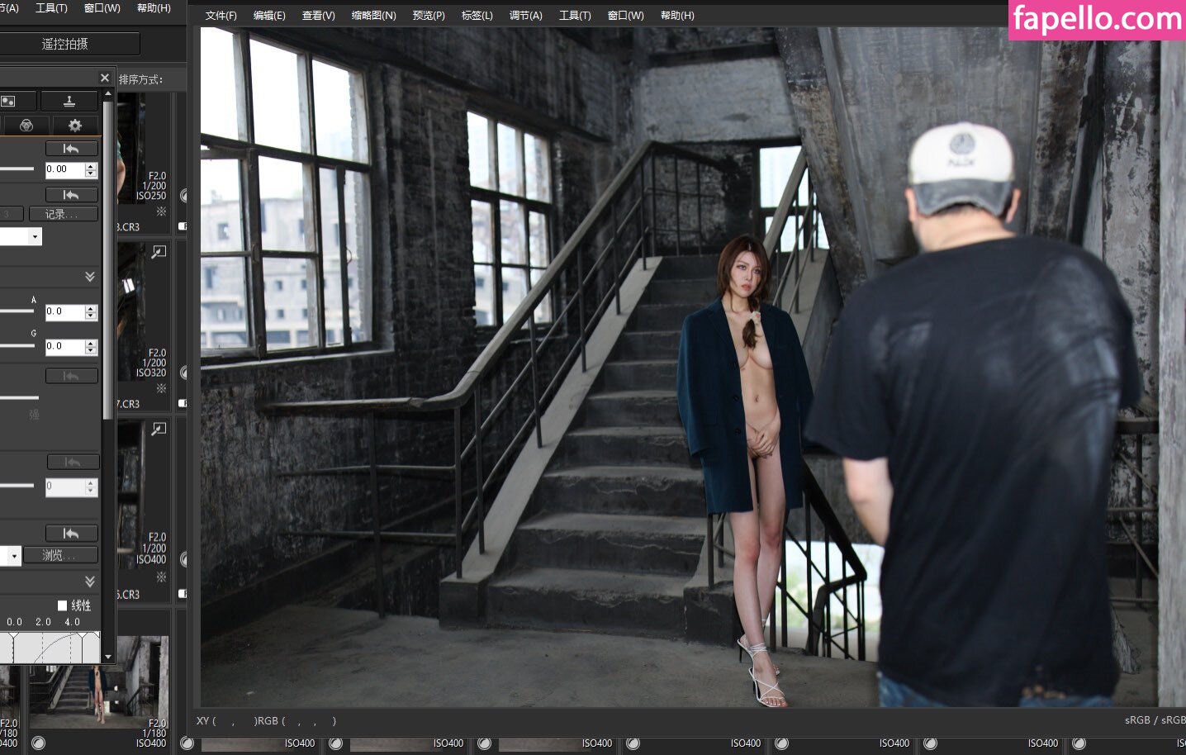
Task: Click the tool palette scrollbar down arrow
Action: [107, 658]
